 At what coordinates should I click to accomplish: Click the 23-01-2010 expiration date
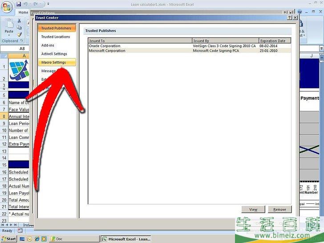click(268, 51)
